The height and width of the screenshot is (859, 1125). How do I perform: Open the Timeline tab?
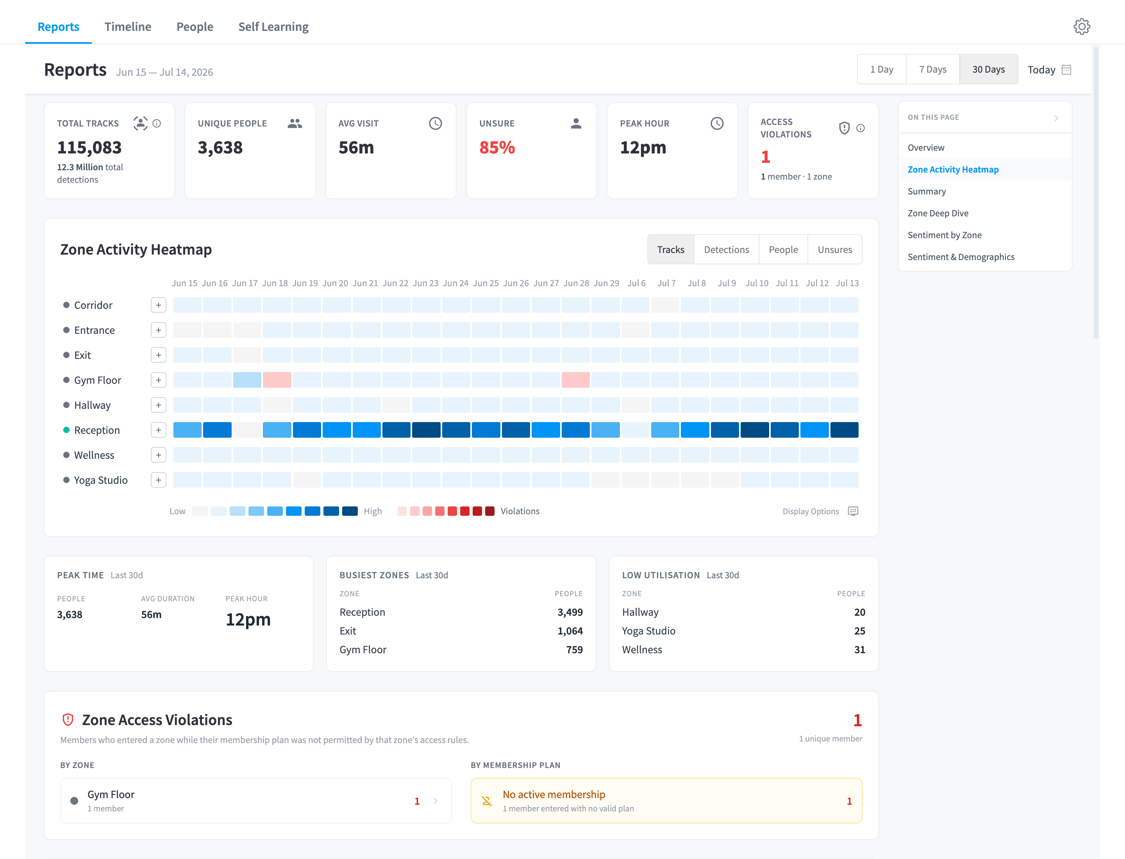[x=128, y=27]
